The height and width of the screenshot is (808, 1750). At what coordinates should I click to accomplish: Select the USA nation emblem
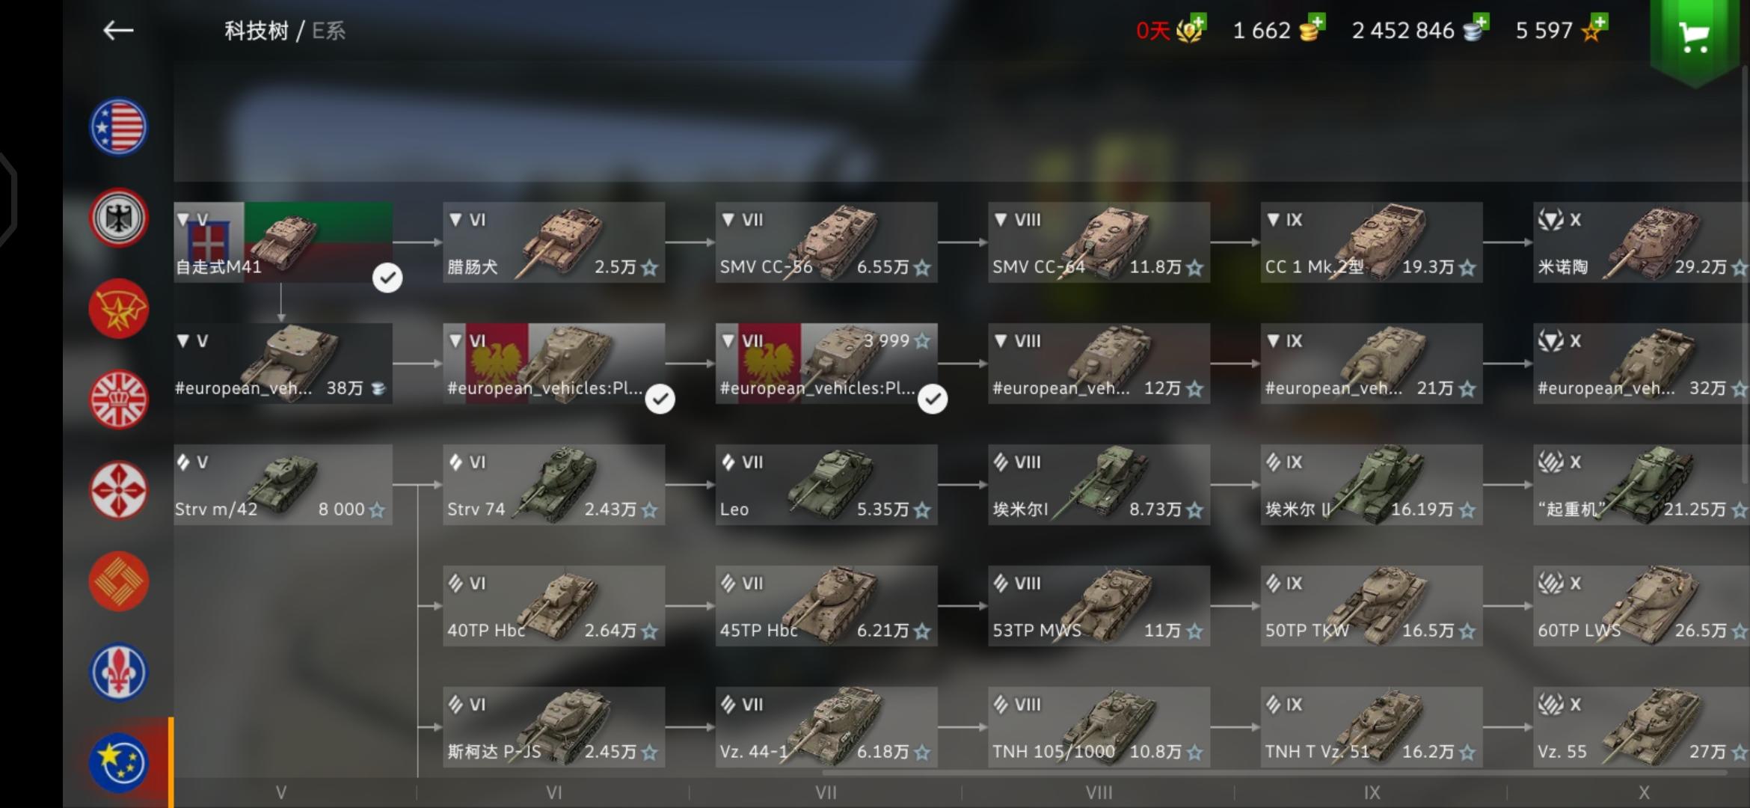pos(119,126)
